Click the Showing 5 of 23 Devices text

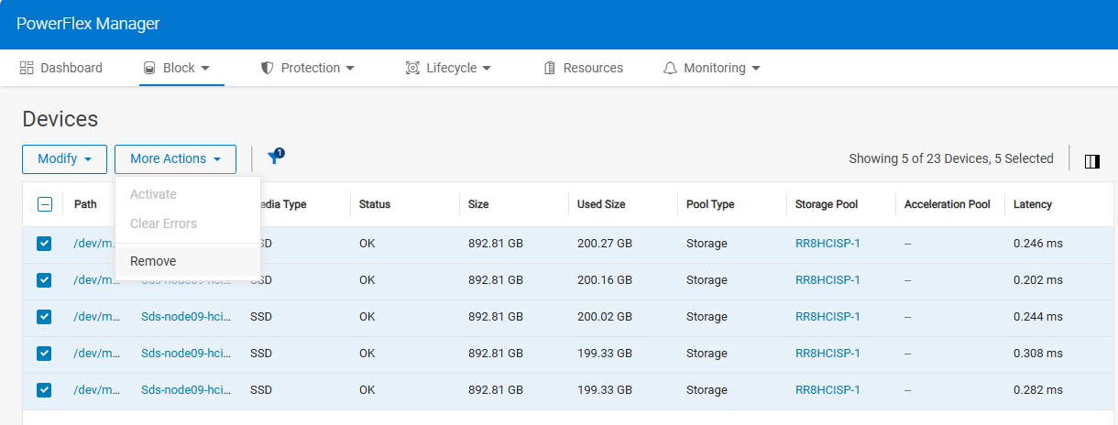click(951, 158)
